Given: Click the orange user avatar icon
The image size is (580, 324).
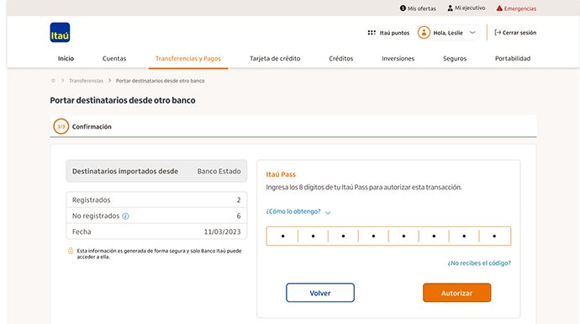Looking at the screenshot, I should pos(424,33).
